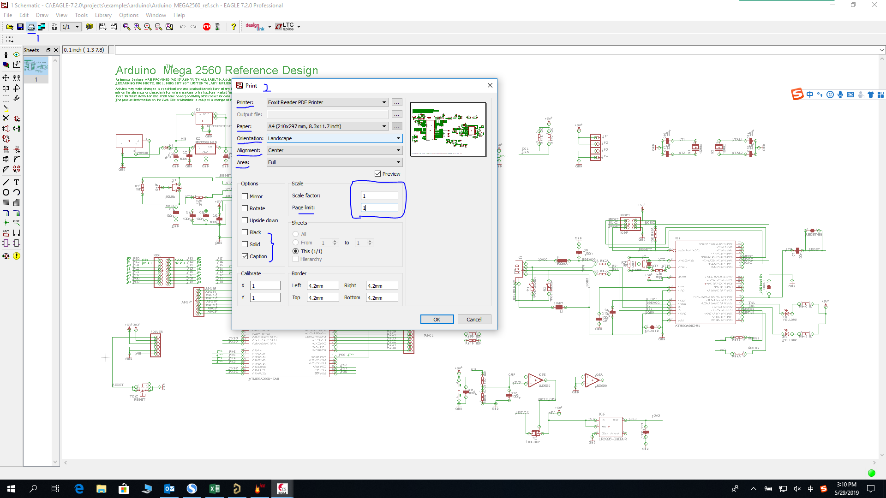Open the Paper size dropdown
This screenshot has height=498, width=886.
327,126
